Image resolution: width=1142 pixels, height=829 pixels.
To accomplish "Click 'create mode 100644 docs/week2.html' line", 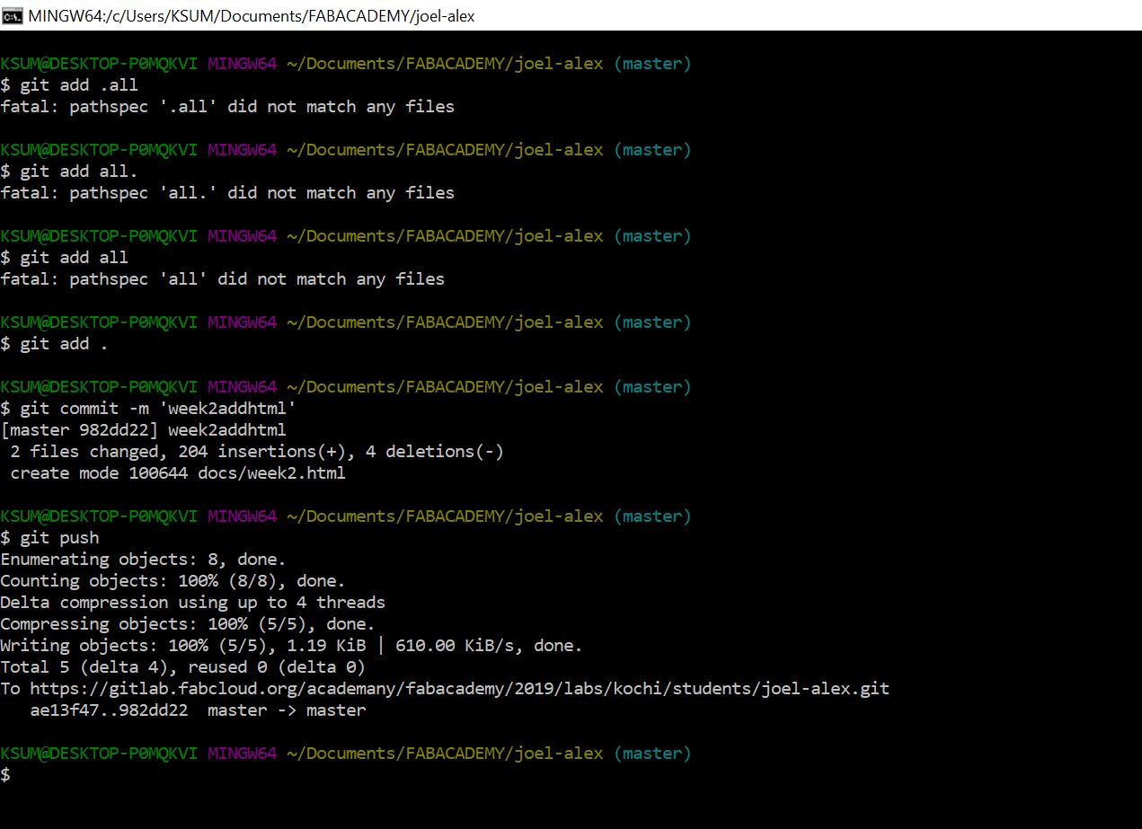I will point(178,473).
